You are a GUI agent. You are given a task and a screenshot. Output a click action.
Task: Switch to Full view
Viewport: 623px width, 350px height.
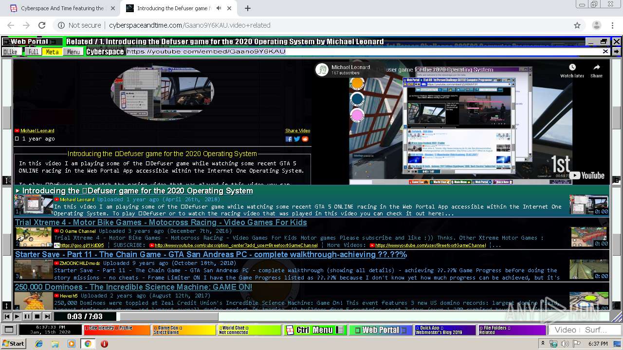33,52
